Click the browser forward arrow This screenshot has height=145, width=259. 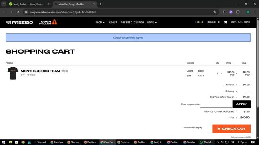11,12
